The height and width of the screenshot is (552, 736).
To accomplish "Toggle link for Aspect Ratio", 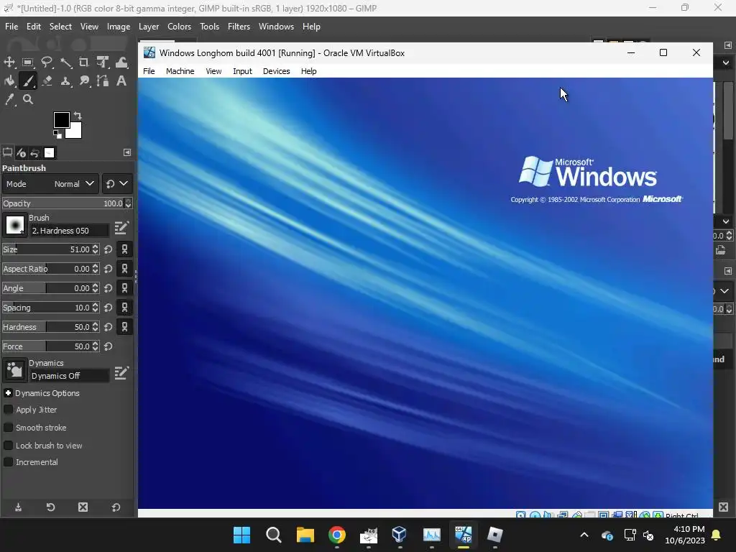I will coord(124,269).
